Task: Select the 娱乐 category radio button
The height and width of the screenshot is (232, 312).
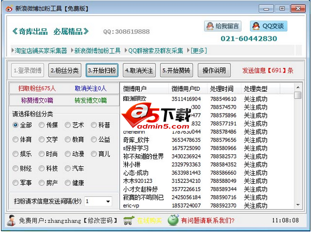Action: [x=15, y=154]
